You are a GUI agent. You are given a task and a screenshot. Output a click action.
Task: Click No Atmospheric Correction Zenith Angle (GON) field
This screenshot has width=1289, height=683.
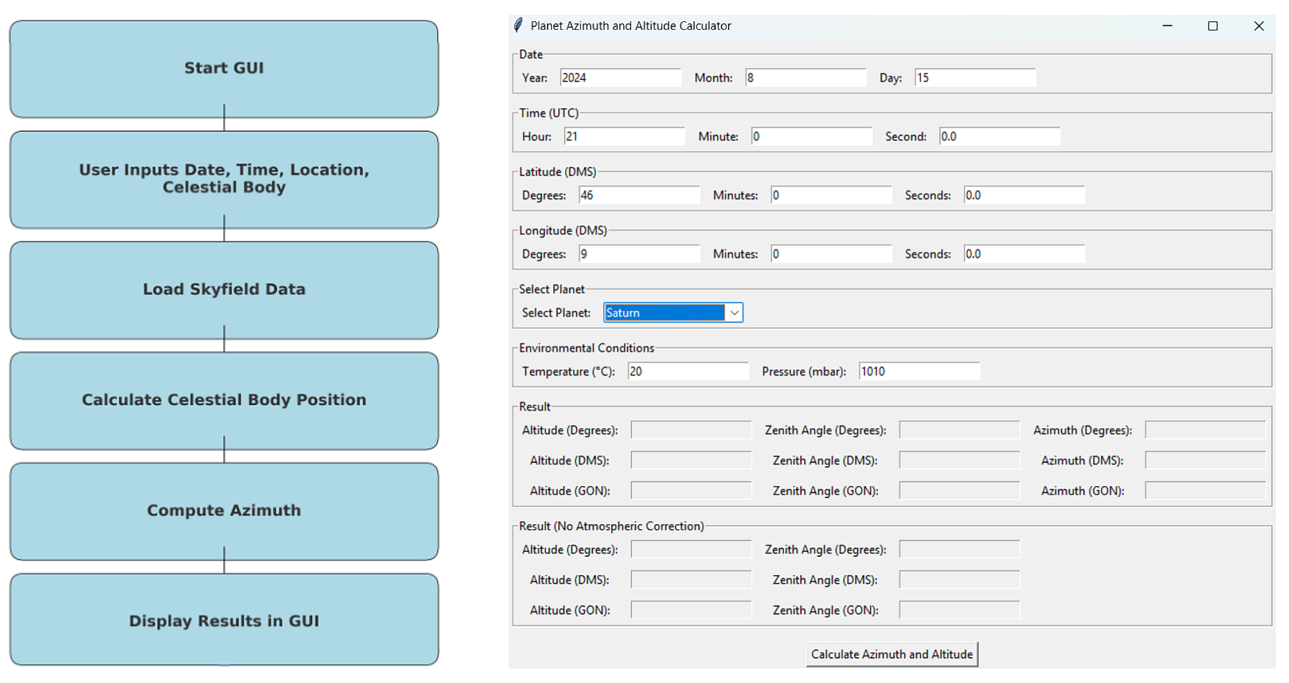(x=959, y=610)
